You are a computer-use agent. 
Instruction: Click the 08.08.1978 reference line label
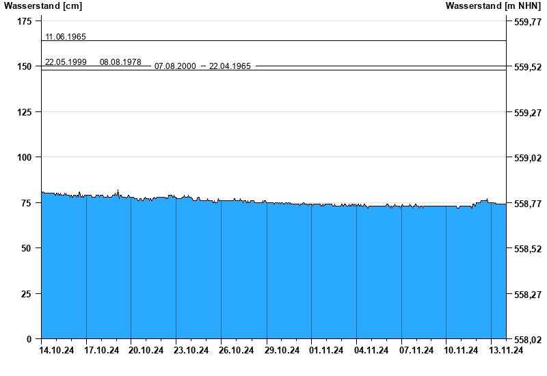pos(120,62)
